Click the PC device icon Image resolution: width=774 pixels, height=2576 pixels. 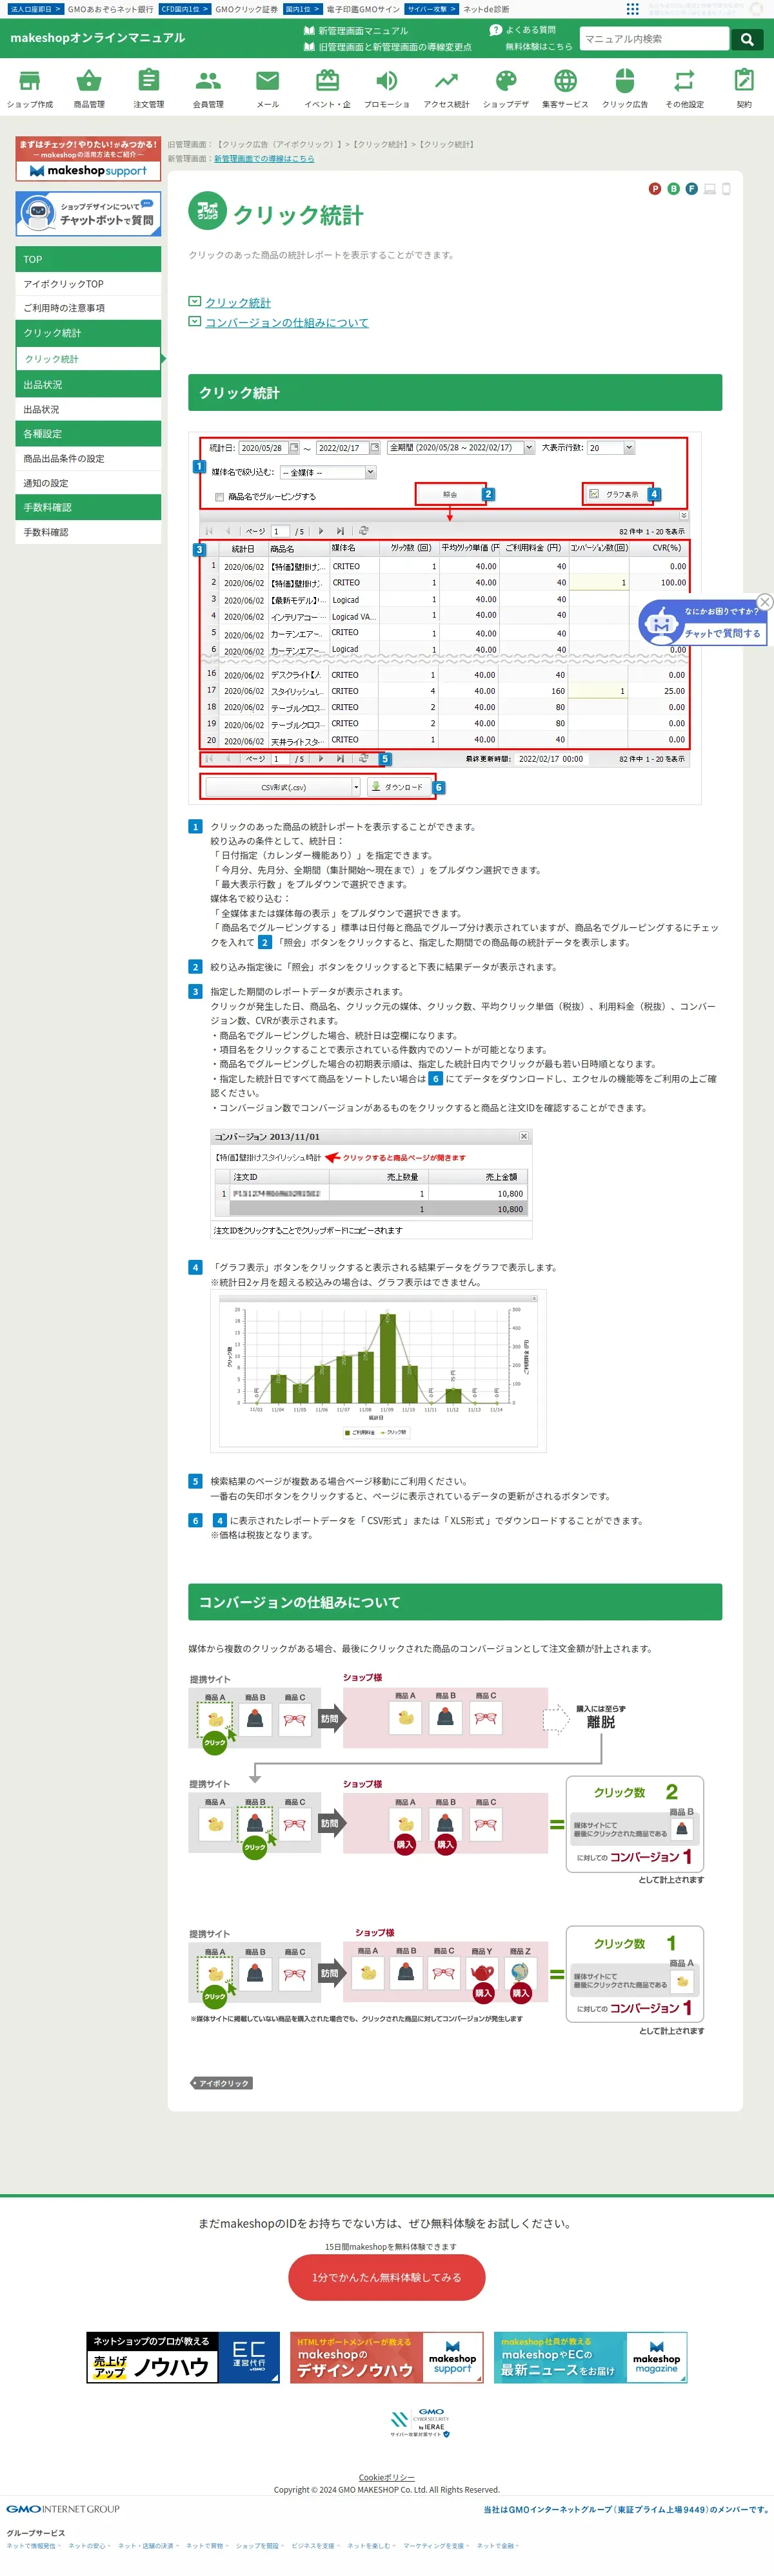point(709,188)
